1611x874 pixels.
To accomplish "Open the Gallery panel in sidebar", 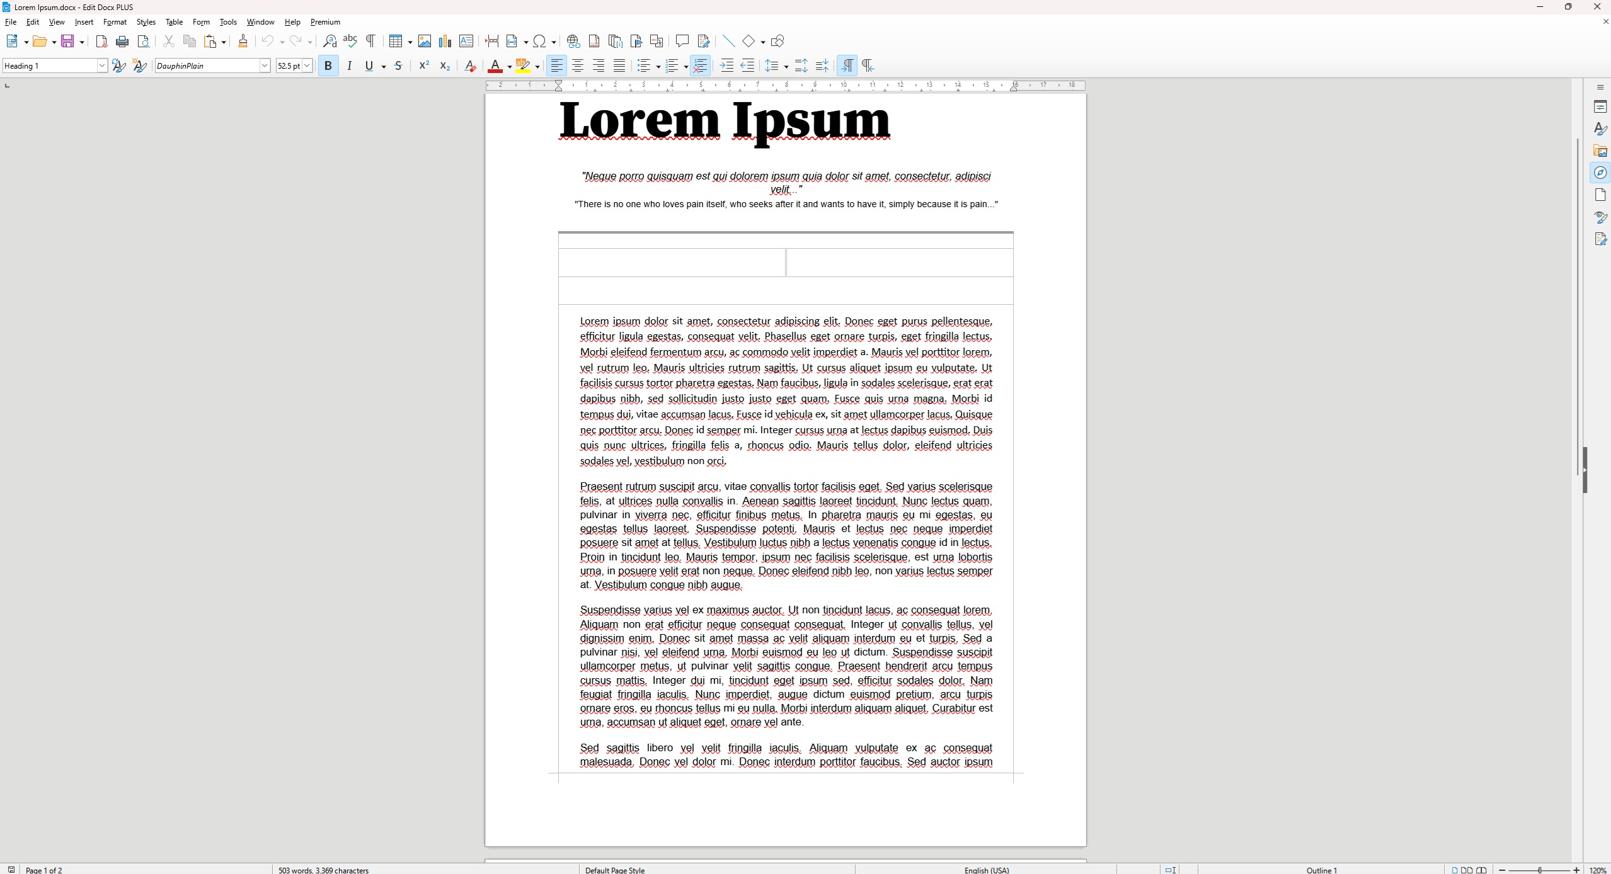I will (x=1600, y=151).
